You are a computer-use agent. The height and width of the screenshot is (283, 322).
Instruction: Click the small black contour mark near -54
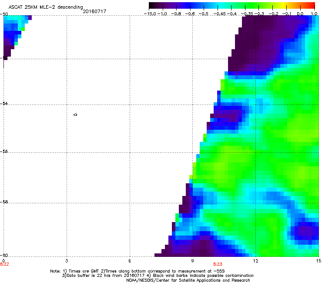(x=75, y=115)
